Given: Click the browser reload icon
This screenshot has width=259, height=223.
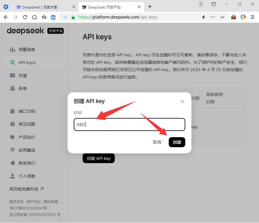Looking at the screenshot, I should pos(25,17).
